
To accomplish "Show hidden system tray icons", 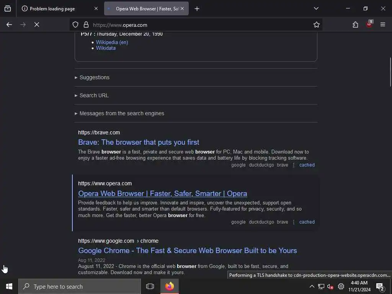I will click(x=312, y=286).
